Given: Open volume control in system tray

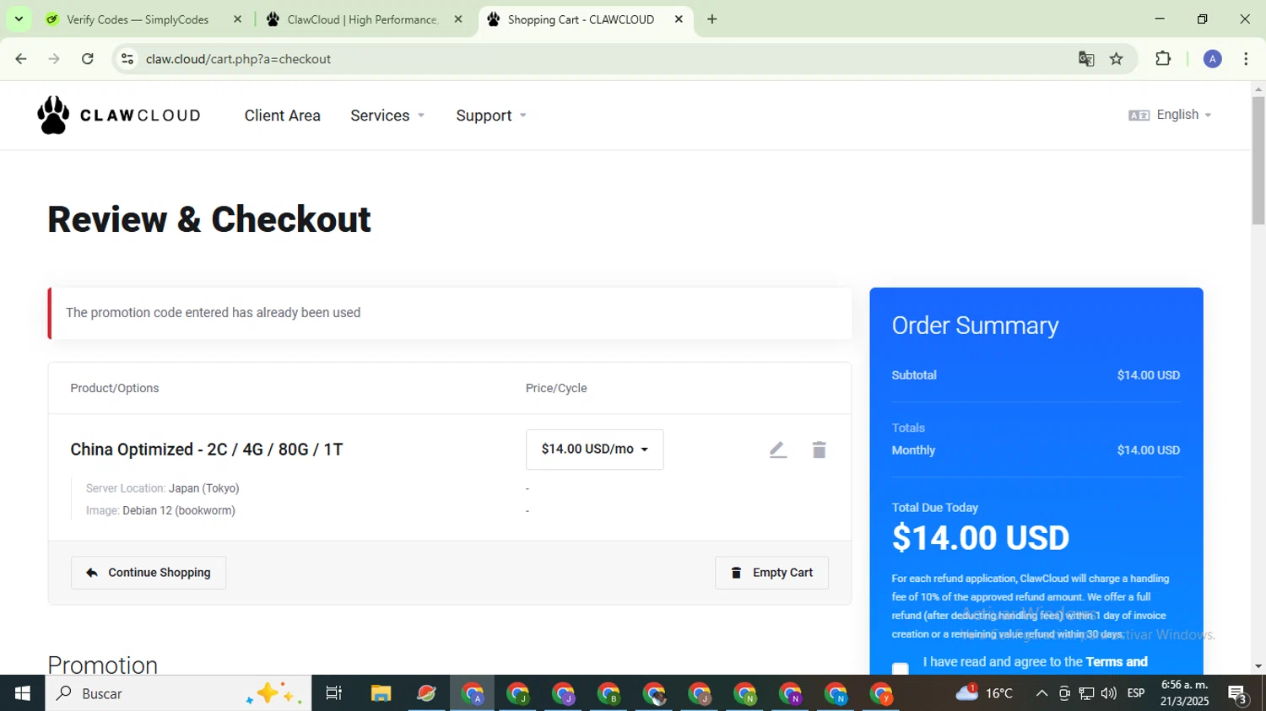Looking at the screenshot, I should (x=1108, y=693).
